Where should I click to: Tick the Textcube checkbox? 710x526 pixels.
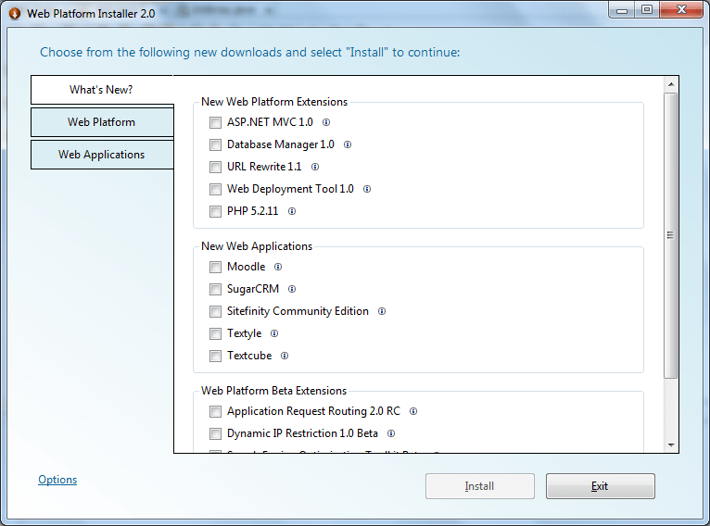point(216,356)
